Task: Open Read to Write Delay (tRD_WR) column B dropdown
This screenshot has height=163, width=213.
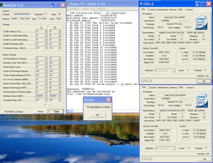Action: click(59, 83)
